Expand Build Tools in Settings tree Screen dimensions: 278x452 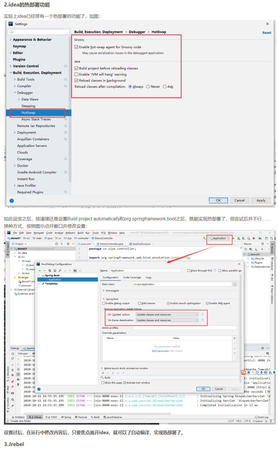point(15,79)
